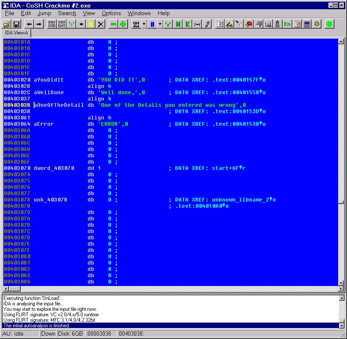
Task: Click the green circle status indicator
Action: click(x=329, y=24)
